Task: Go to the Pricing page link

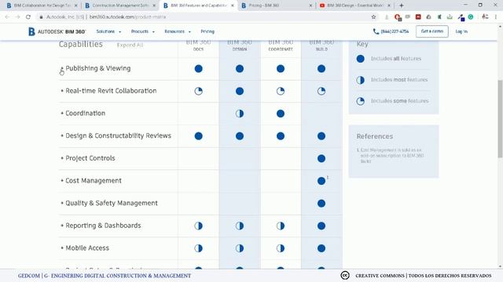Action: click(207, 31)
